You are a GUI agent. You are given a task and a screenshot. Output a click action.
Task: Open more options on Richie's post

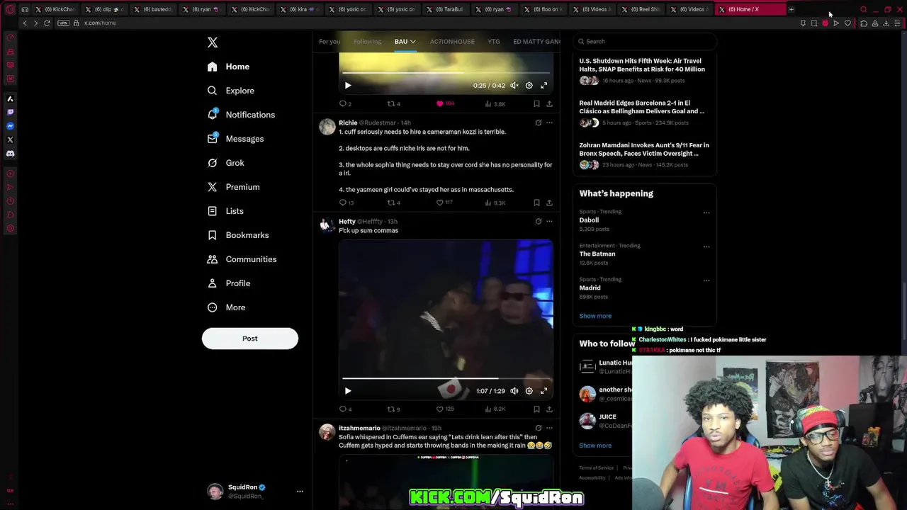[x=549, y=123]
